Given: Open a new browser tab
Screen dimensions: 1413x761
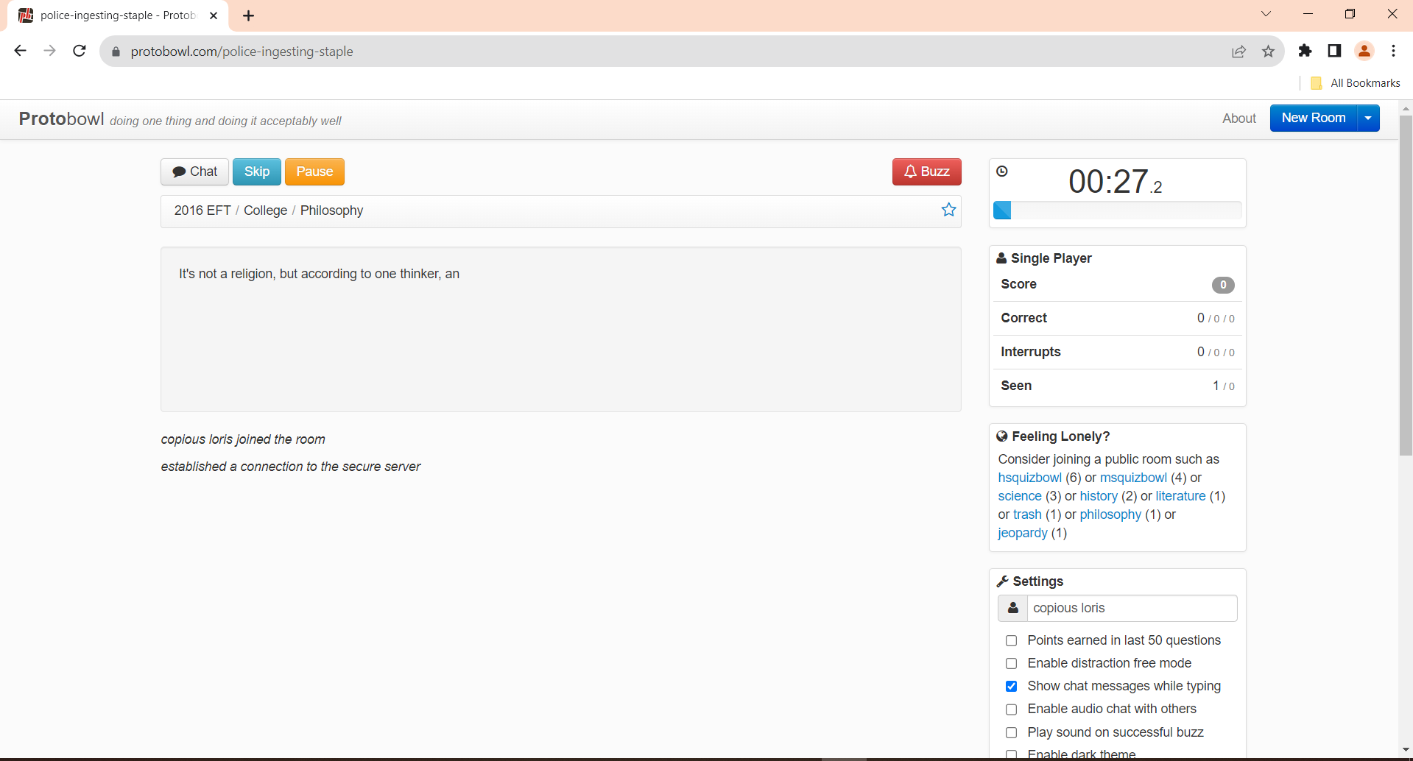Looking at the screenshot, I should 249,15.
